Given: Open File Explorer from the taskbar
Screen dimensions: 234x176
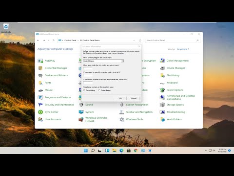Looking at the screenshot, I should point(114,151).
